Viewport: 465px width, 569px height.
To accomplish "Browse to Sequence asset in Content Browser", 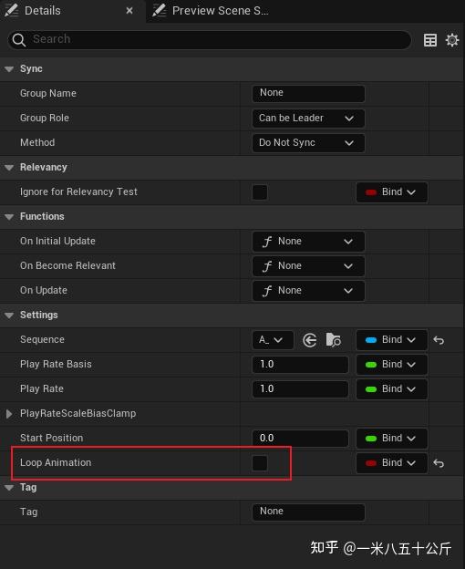I will click(334, 340).
